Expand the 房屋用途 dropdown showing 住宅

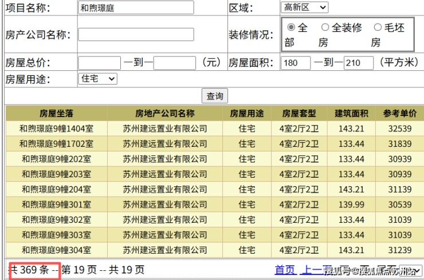pos(97,79)
